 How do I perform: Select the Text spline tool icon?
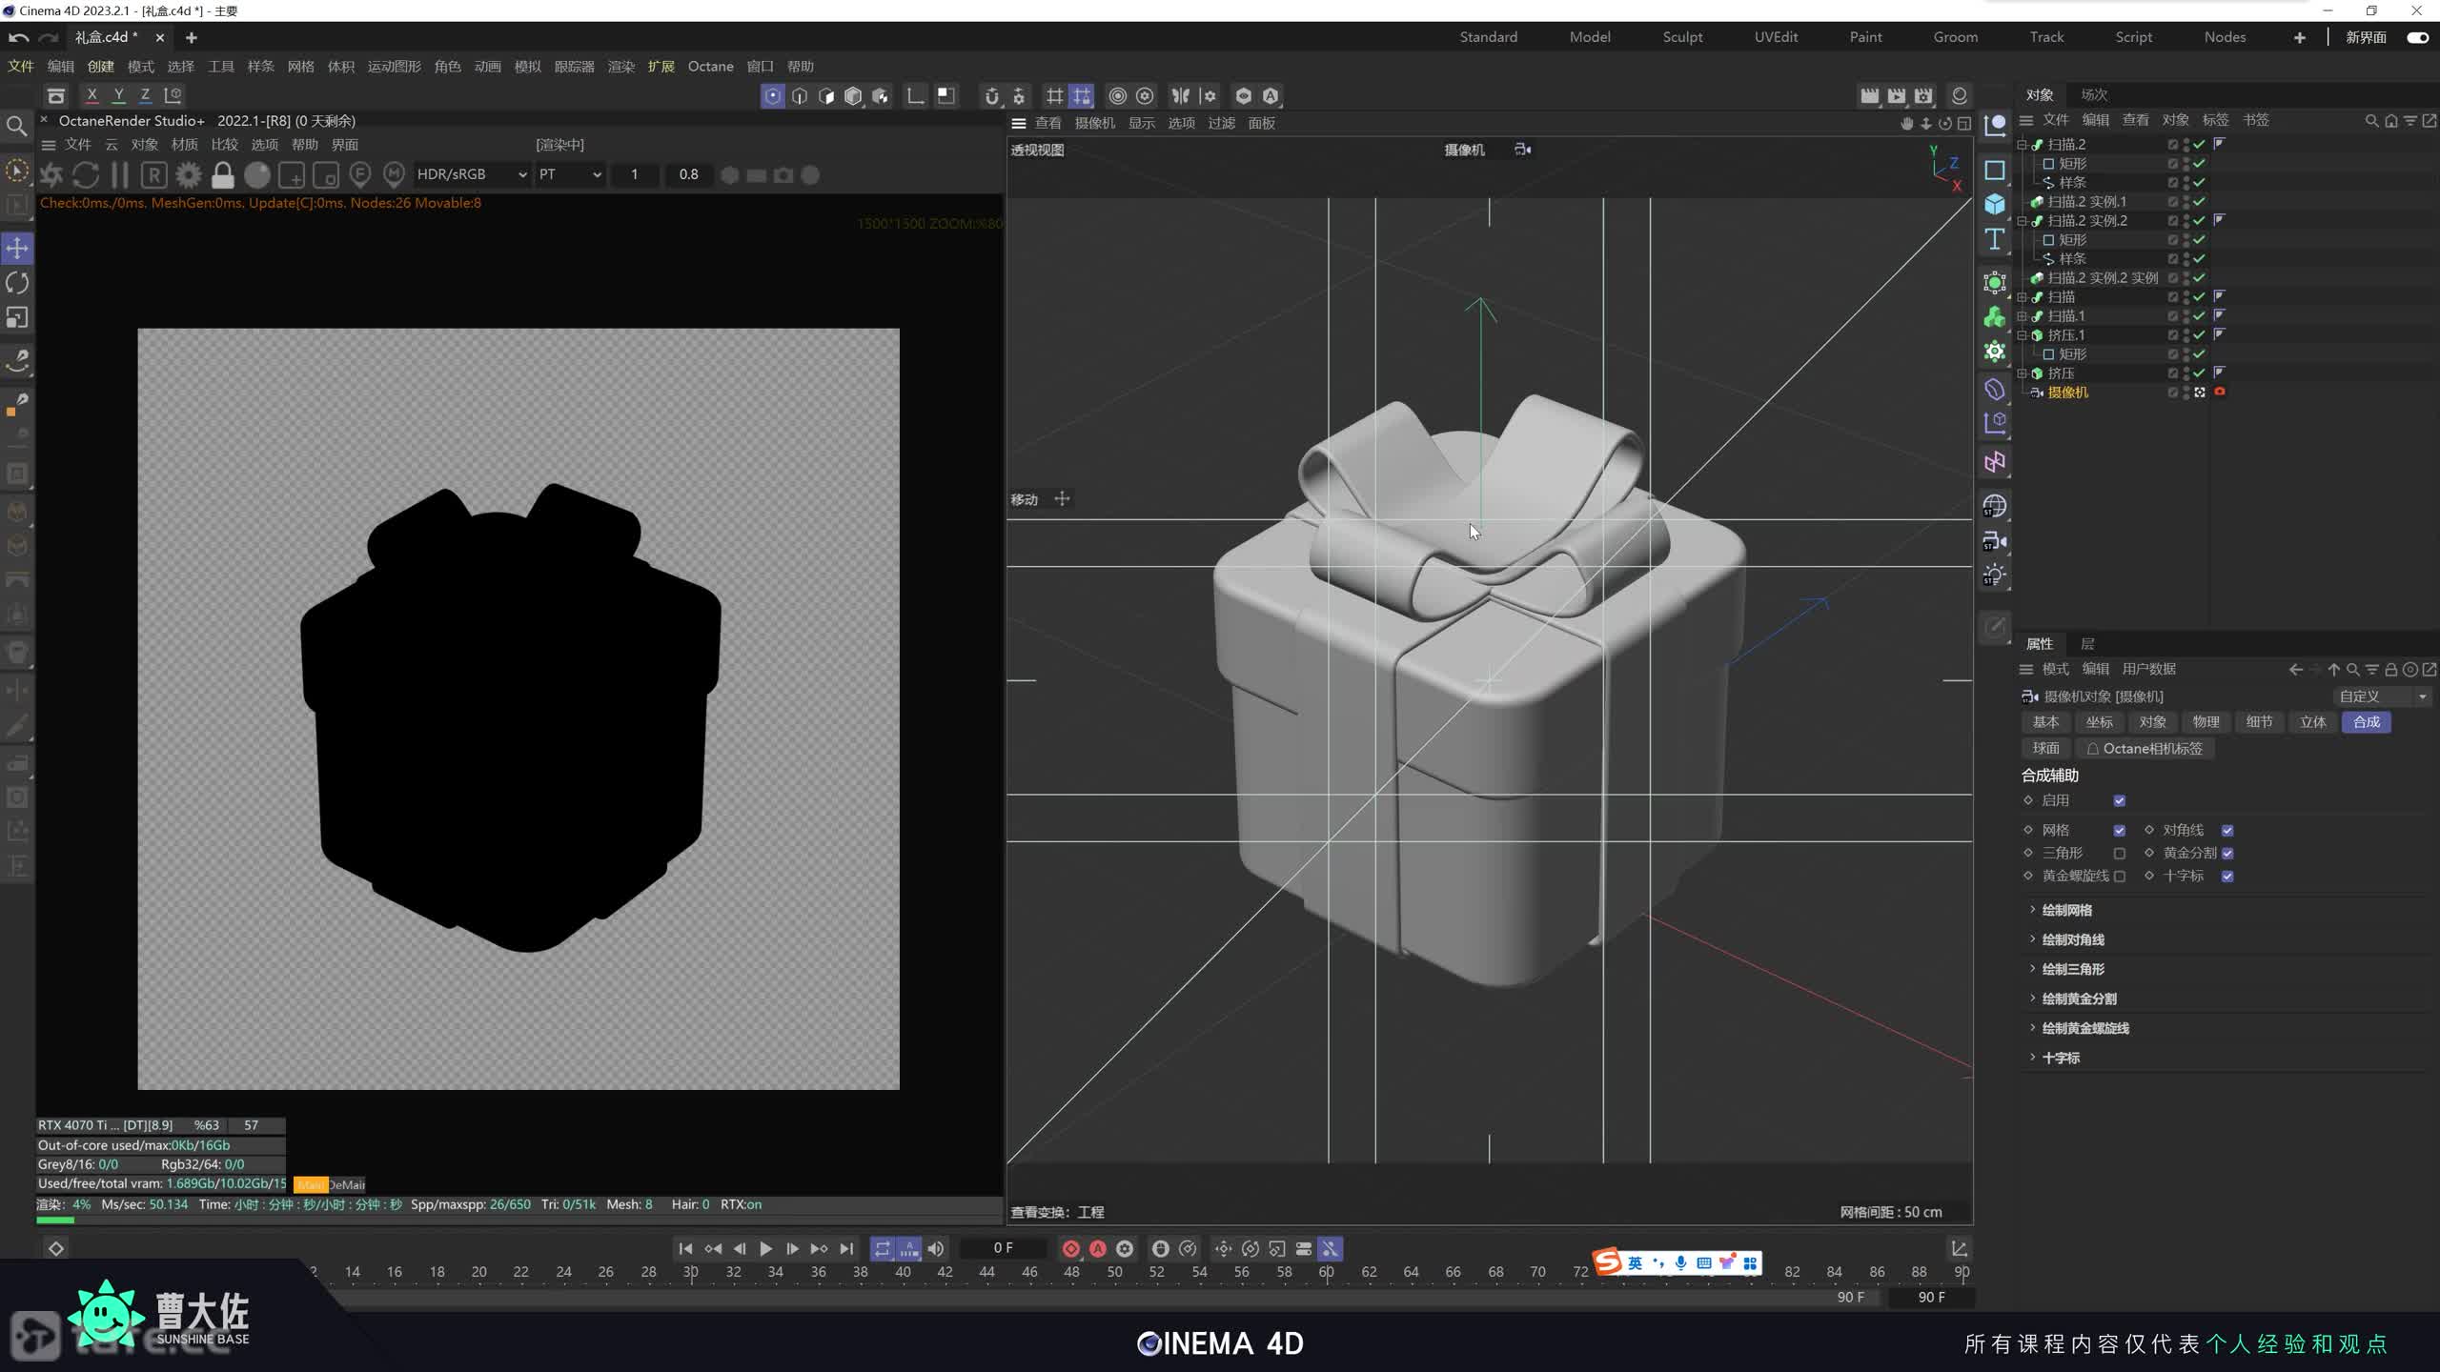coord(1995,239)
